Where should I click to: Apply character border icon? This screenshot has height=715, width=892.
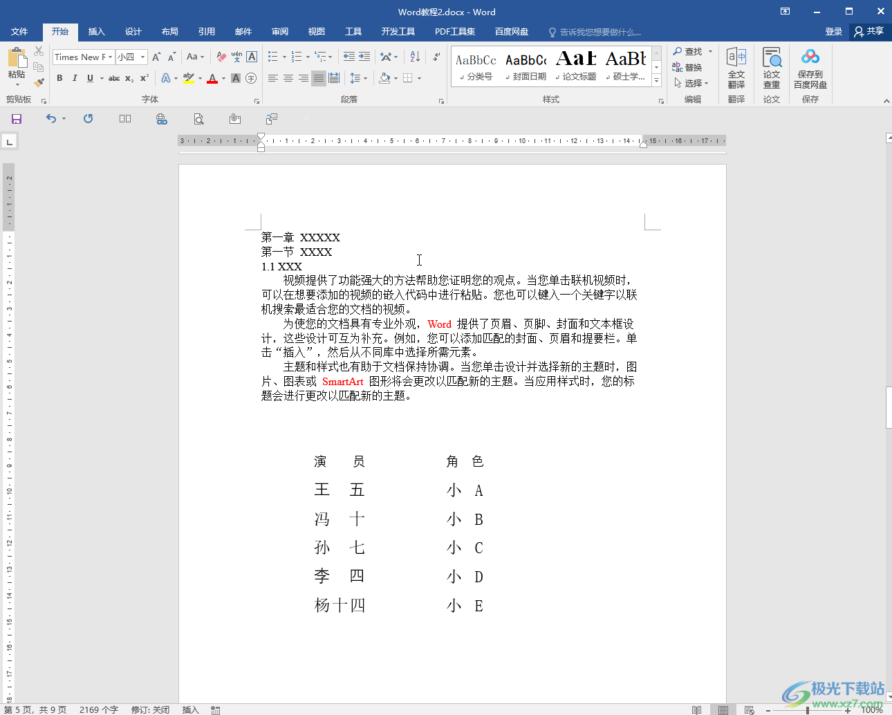click(x=252, y=57)
